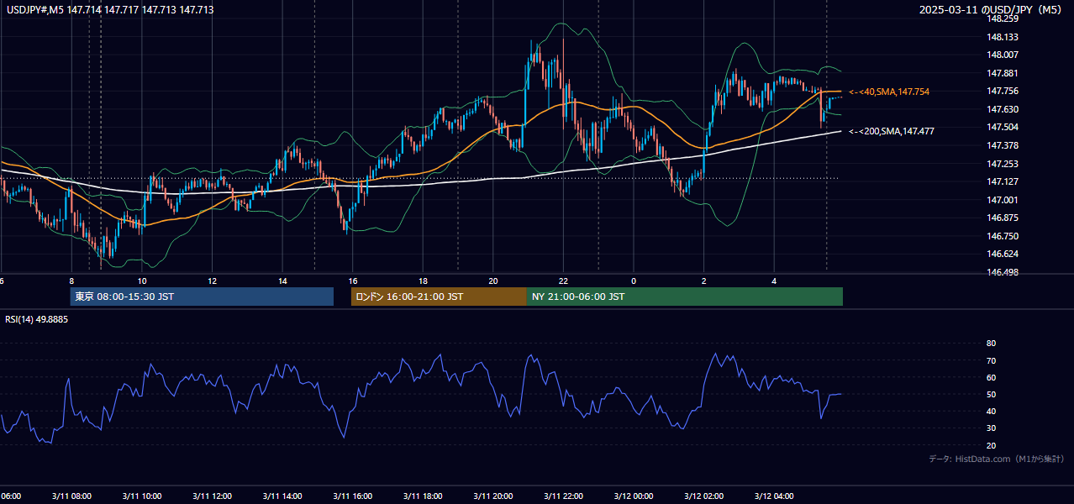The height and width of the screenshot is (504, 1074).
Task: Click the 3/12 02:00 date label
Action: [704, 496]
